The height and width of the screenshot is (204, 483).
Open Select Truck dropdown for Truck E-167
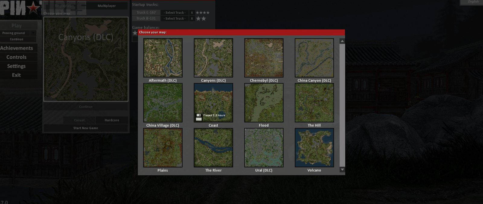(175, 13)
